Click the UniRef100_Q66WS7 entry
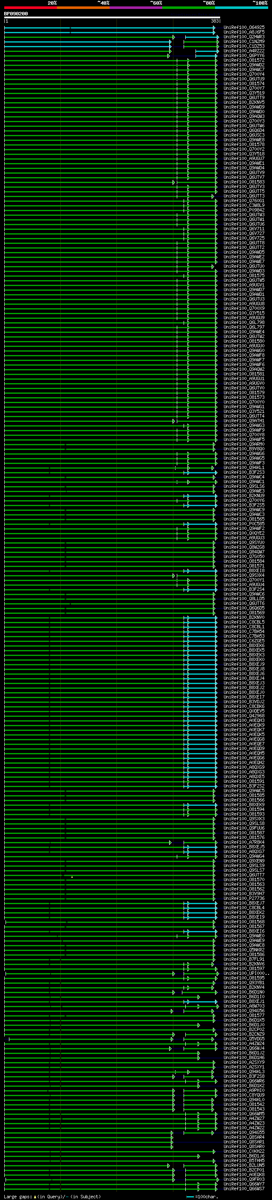Viewport: 272px width, 1200px height. coord(244,1189)
